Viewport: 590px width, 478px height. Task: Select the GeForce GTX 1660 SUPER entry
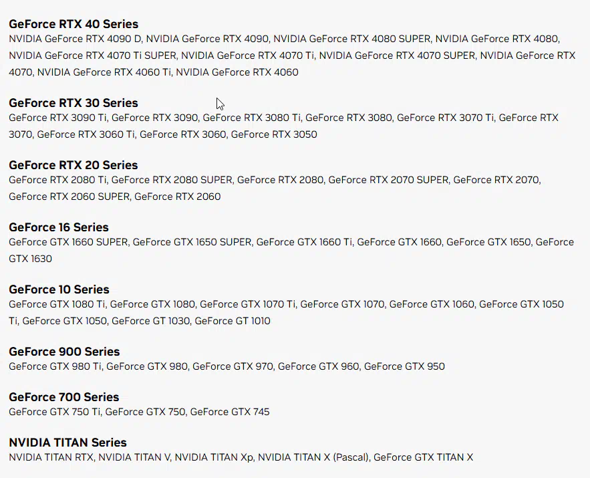68,242
